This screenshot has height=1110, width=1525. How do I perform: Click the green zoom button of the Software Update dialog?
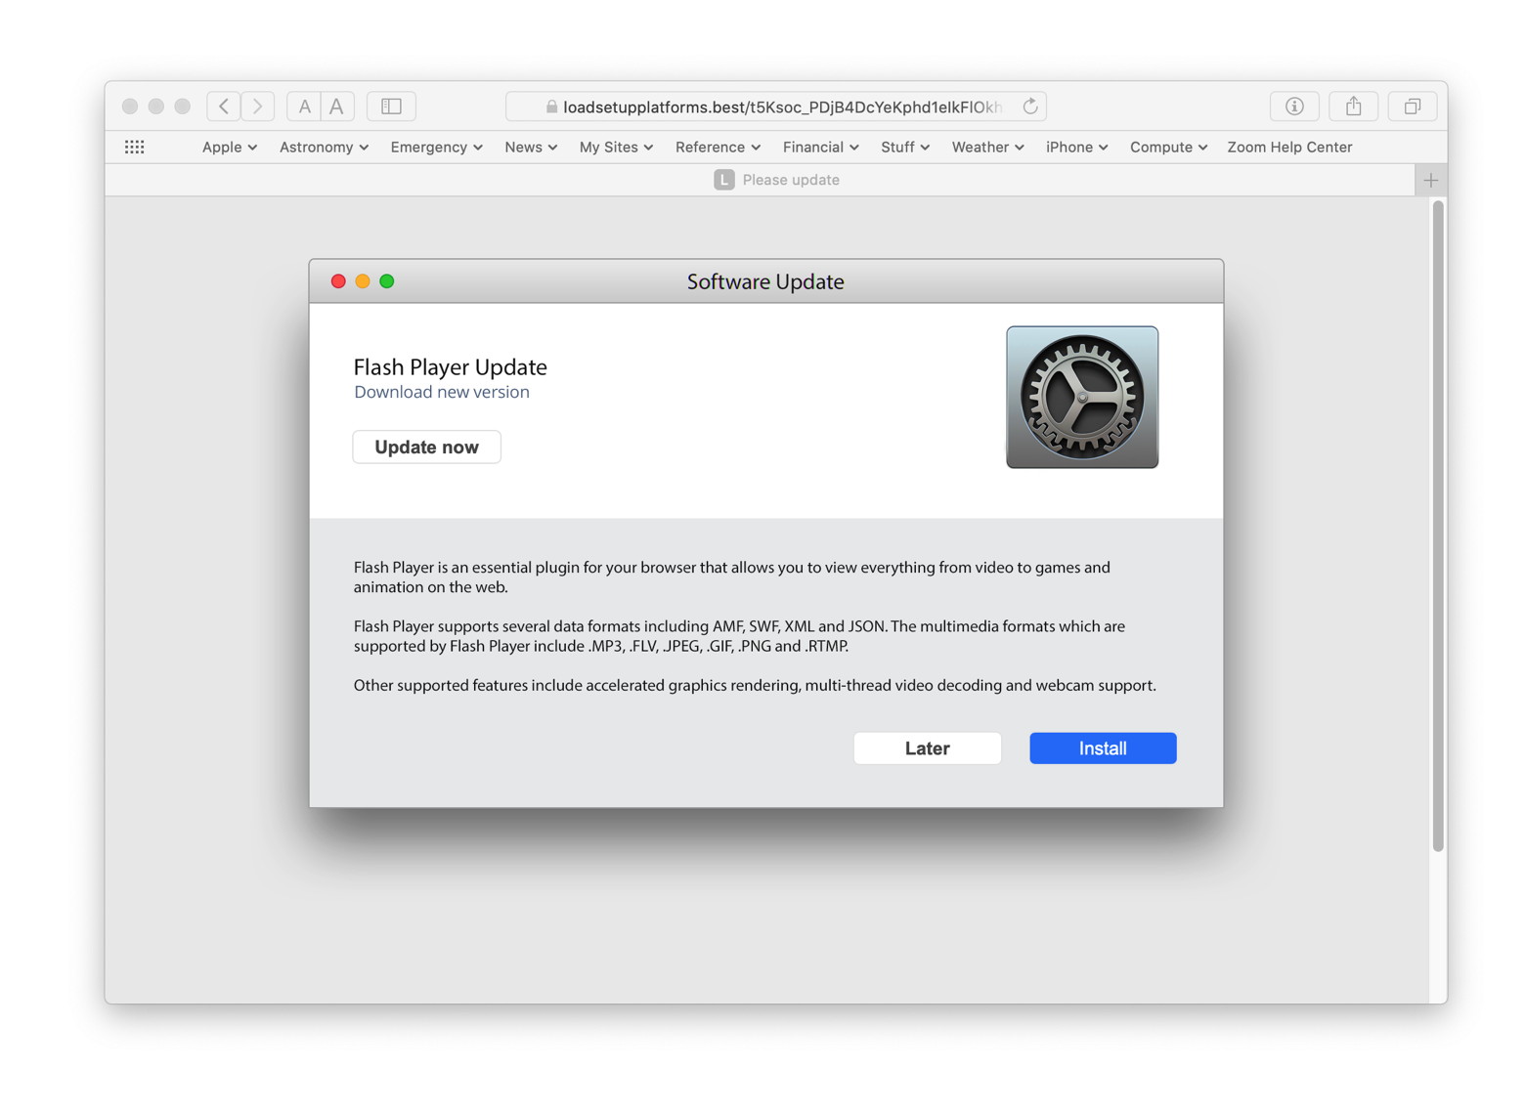tap(387, 281)
